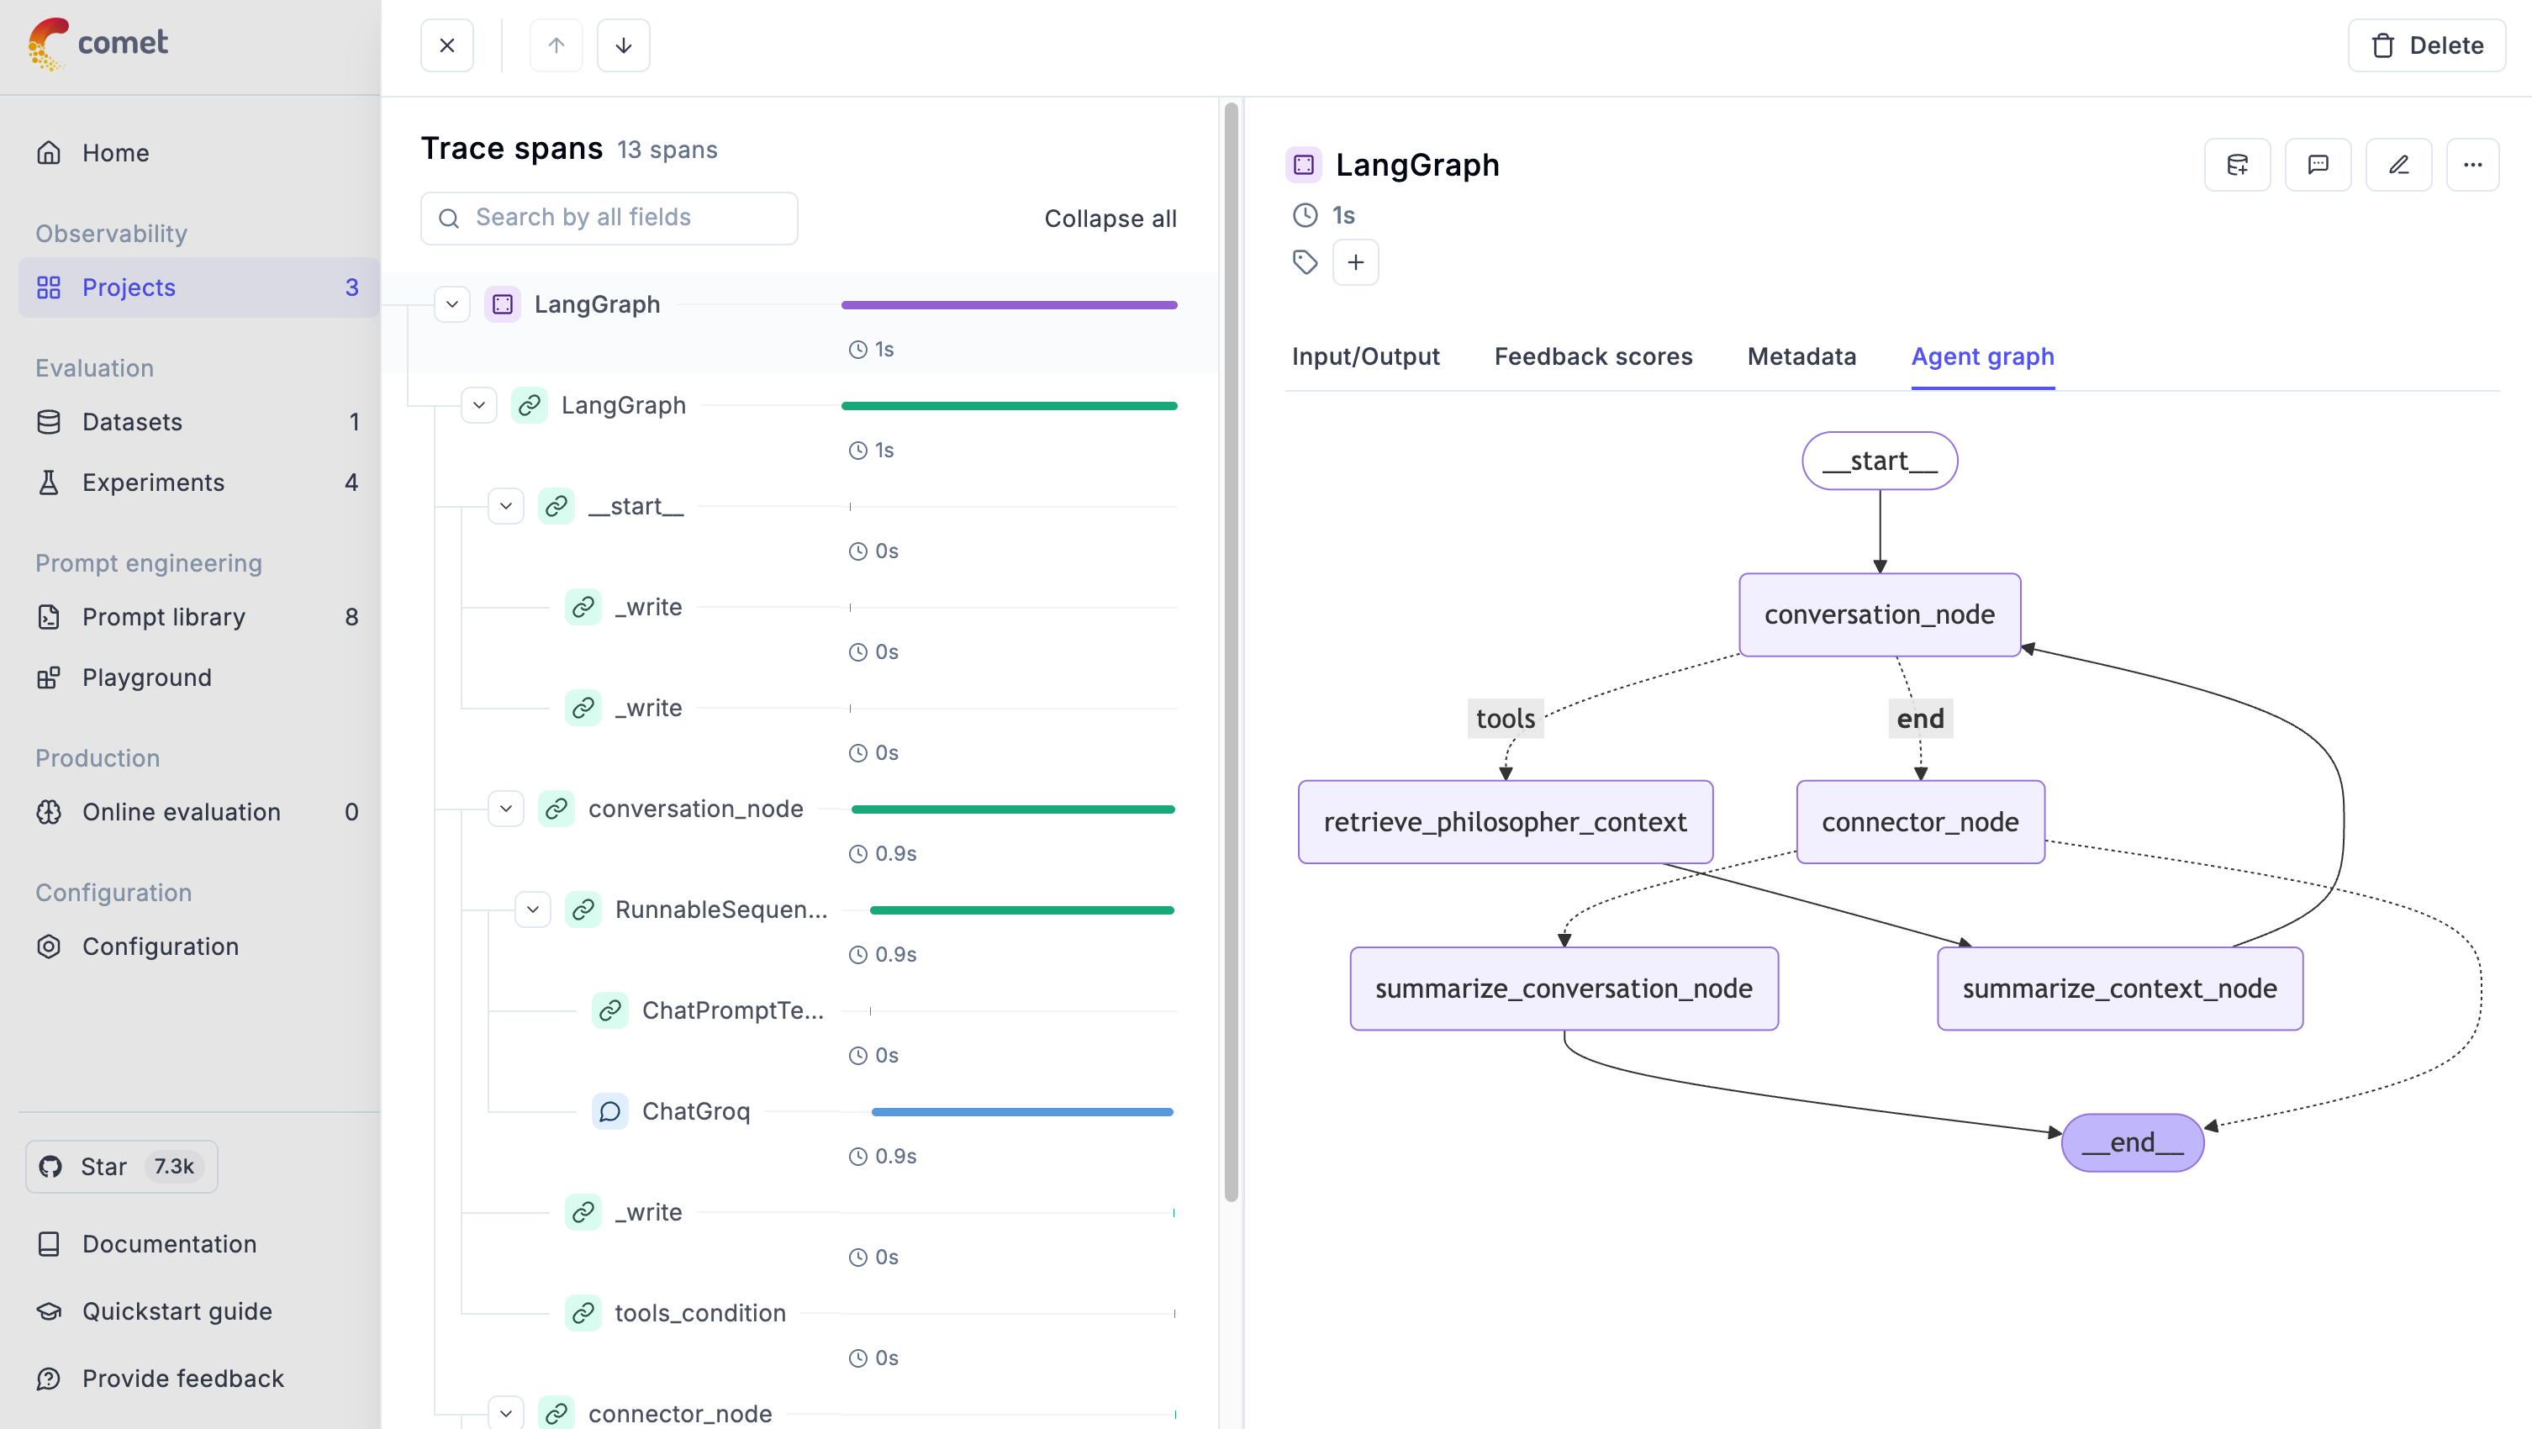Click the trace spans vertical scrollbar

point(1231,649)
